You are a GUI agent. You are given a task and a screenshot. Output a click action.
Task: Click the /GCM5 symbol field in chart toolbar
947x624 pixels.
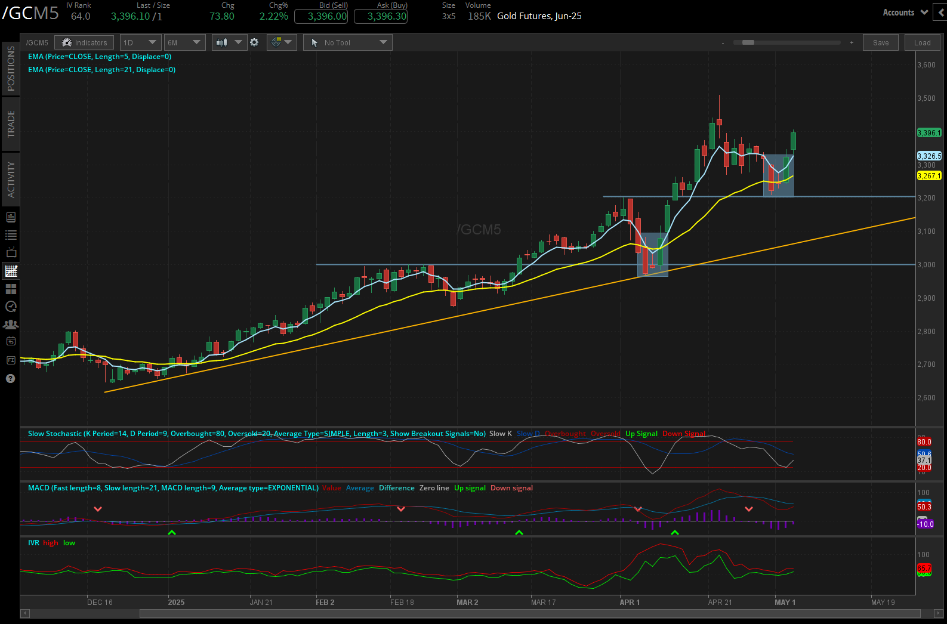click(37, 43)
